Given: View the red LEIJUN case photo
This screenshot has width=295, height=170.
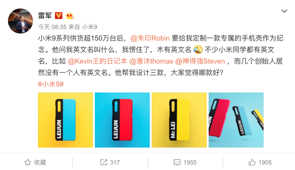Looking at the screenshot, I should click(122, 120).
